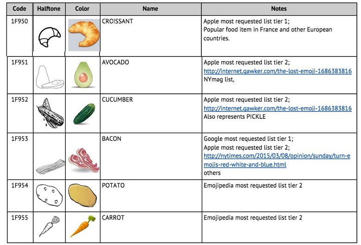Click the halftone carrot drawing

49,226
